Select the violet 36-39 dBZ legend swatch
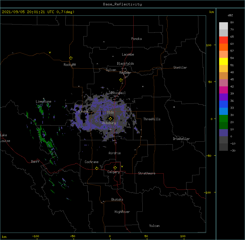Screen dimensions: 245x240 (223, 97)
